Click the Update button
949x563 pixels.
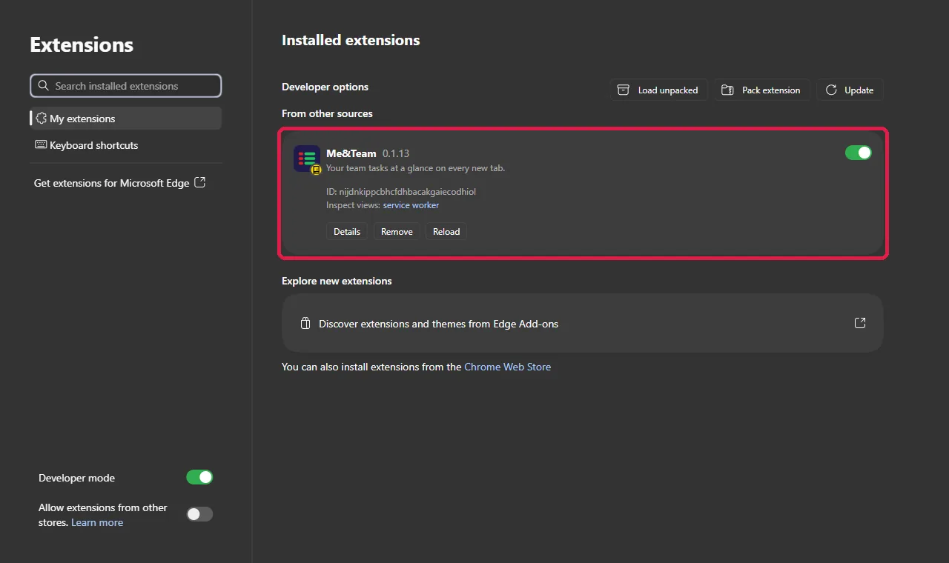[x=850, y=90]
